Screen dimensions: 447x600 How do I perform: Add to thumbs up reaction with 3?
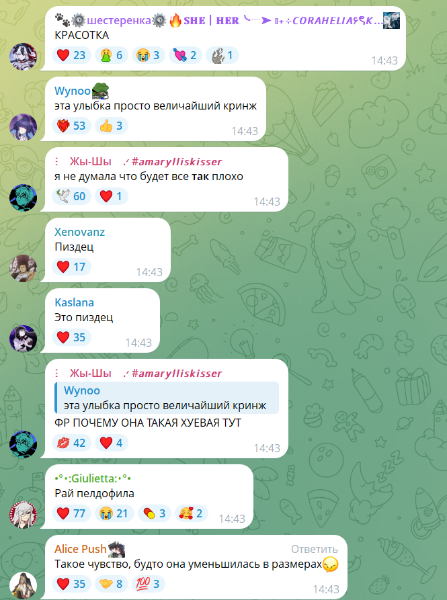click(111, 126)
